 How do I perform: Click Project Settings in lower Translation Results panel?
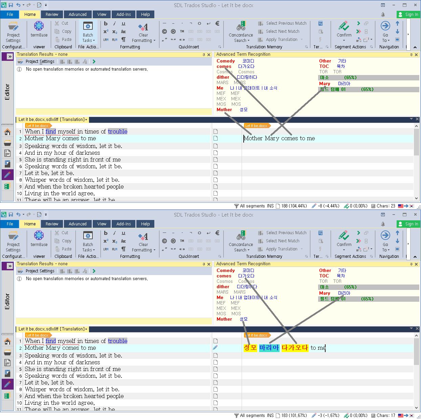pos(36,271)
